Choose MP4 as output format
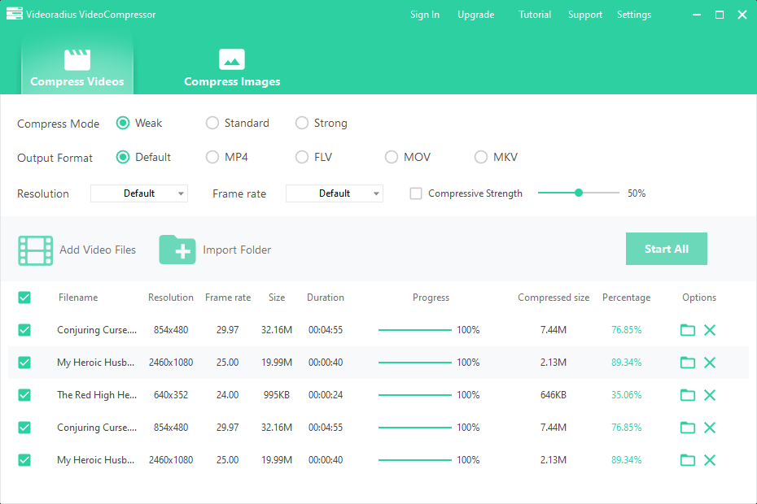 point(212,158)
